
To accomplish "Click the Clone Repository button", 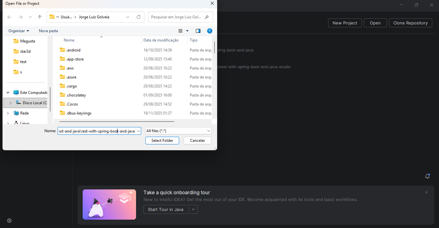I will pyautogui.click(x=410, y=23).
